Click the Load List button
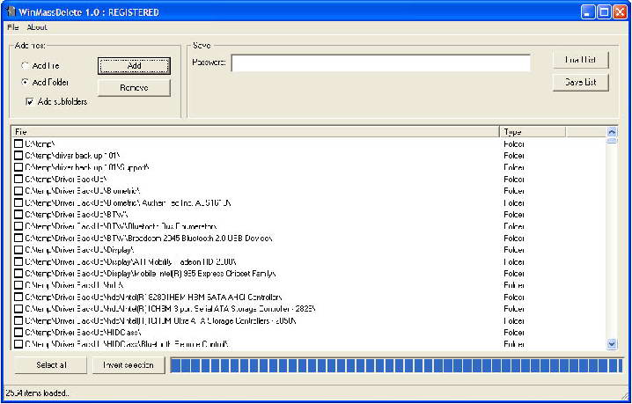This screenshot has width=632, height=404. click(x=580, y=60)
